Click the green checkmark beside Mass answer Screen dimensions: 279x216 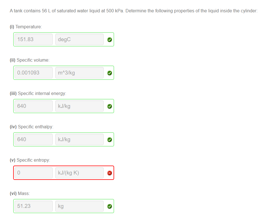tap(109, 206)
